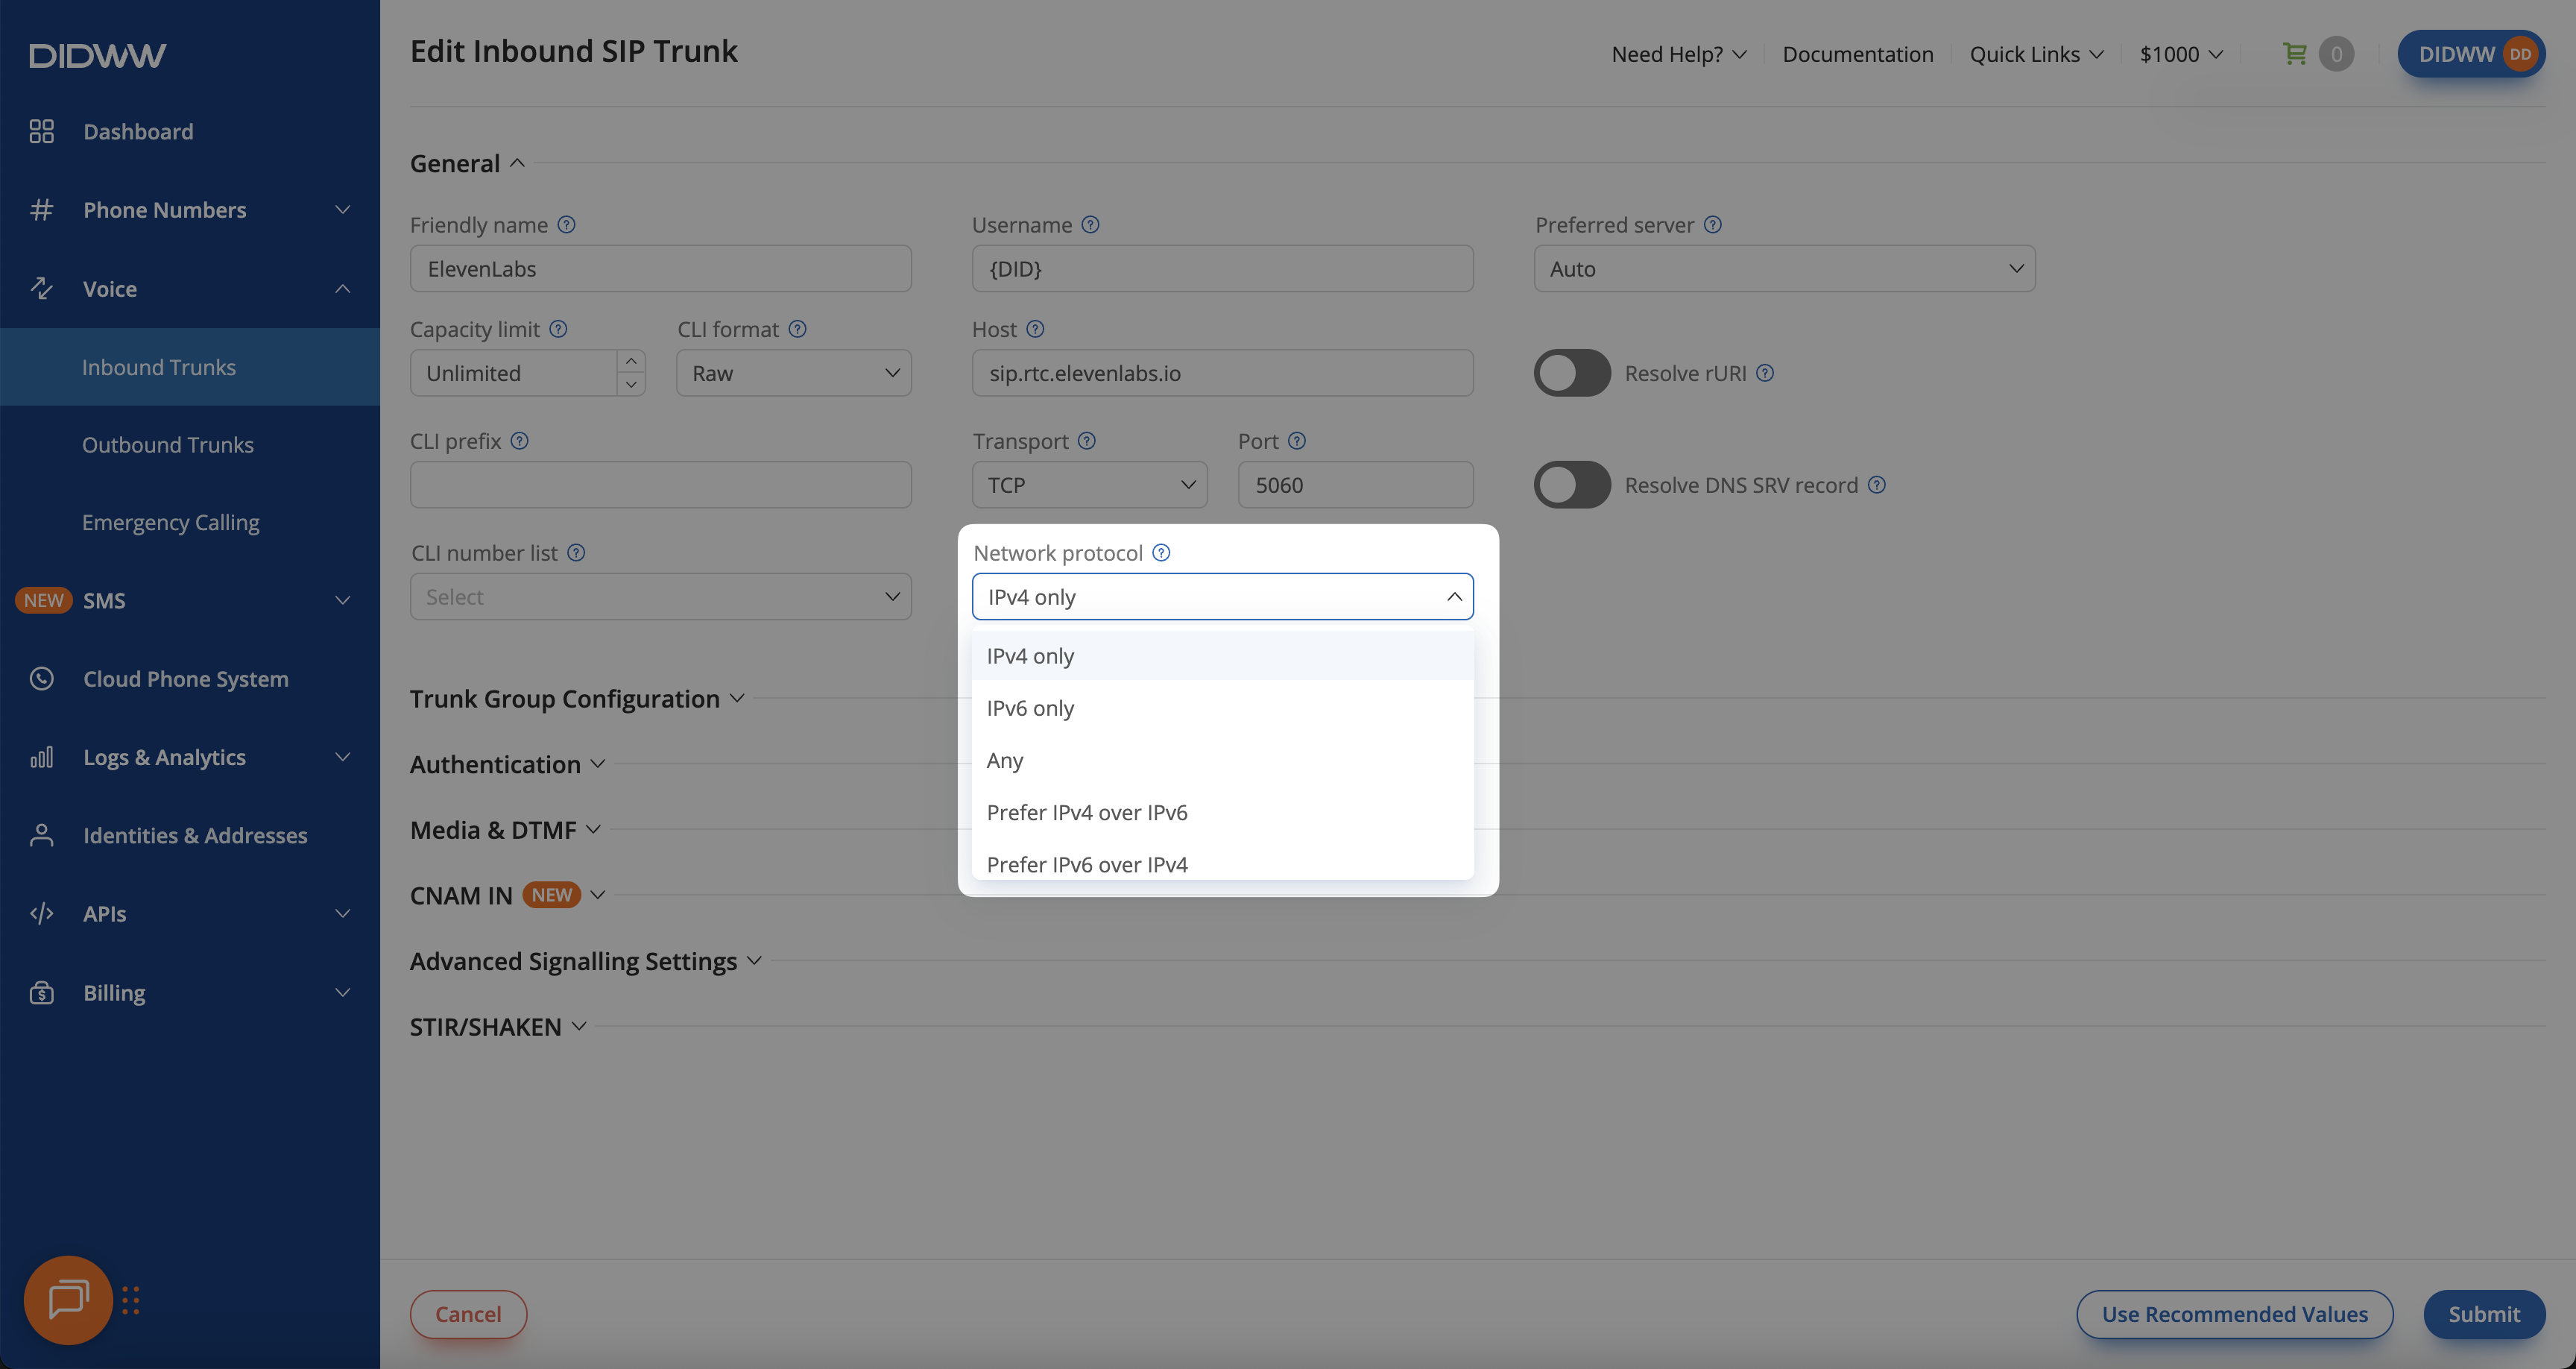Click the Friendly name help icon

pos(566,224)
